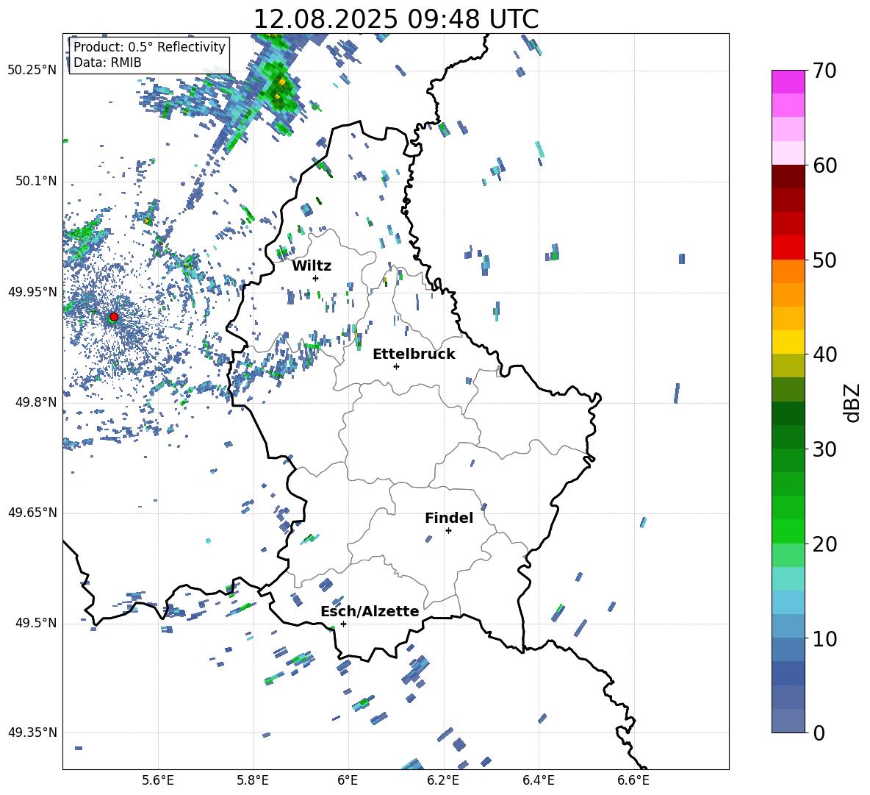Click the dark maroon swatch below 60 dBZ
This screenshot has width=870, height=795.
click(x=788, y=177)
